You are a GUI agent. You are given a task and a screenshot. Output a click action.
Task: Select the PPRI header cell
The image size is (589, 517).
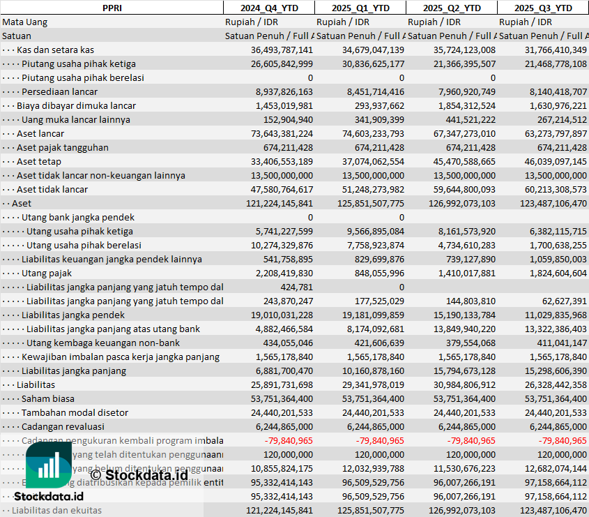point(112,8)
